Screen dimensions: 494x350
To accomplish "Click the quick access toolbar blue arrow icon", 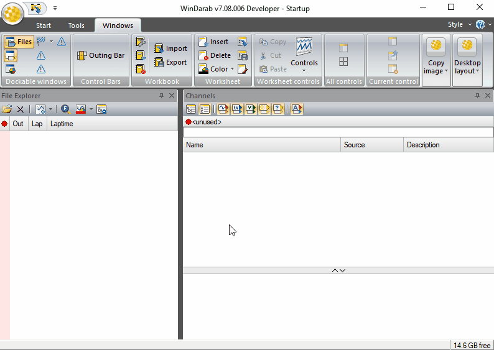I will 37,8.
